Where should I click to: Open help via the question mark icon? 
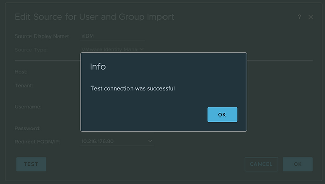point(299,17)
